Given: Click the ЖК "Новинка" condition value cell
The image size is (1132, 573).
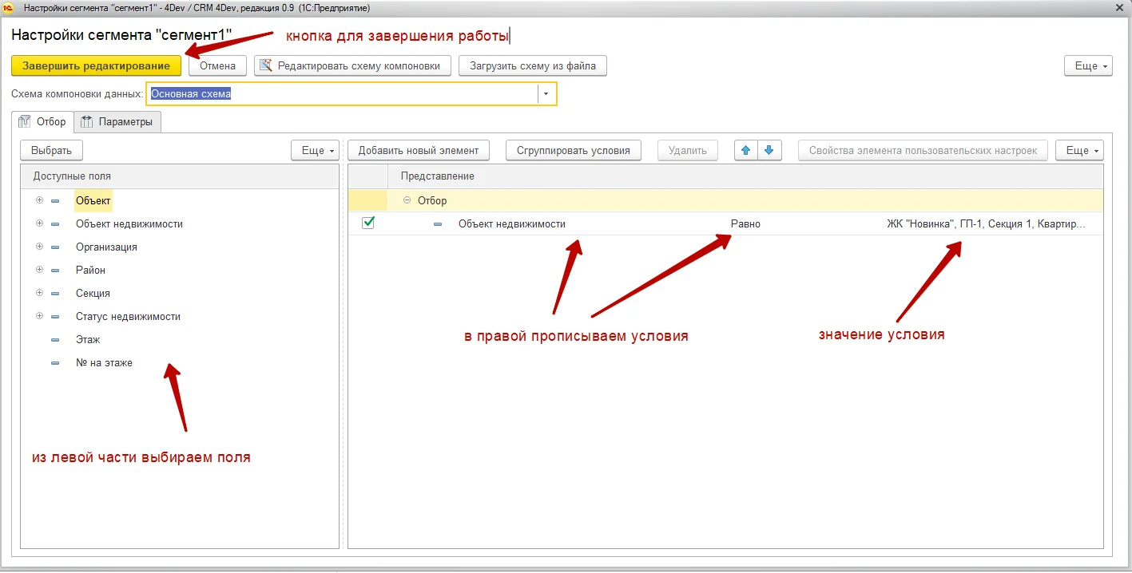Looking at the screenshot, I should tap(985, 224).
